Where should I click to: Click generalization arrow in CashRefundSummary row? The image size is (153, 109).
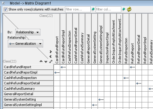point(151,89)
